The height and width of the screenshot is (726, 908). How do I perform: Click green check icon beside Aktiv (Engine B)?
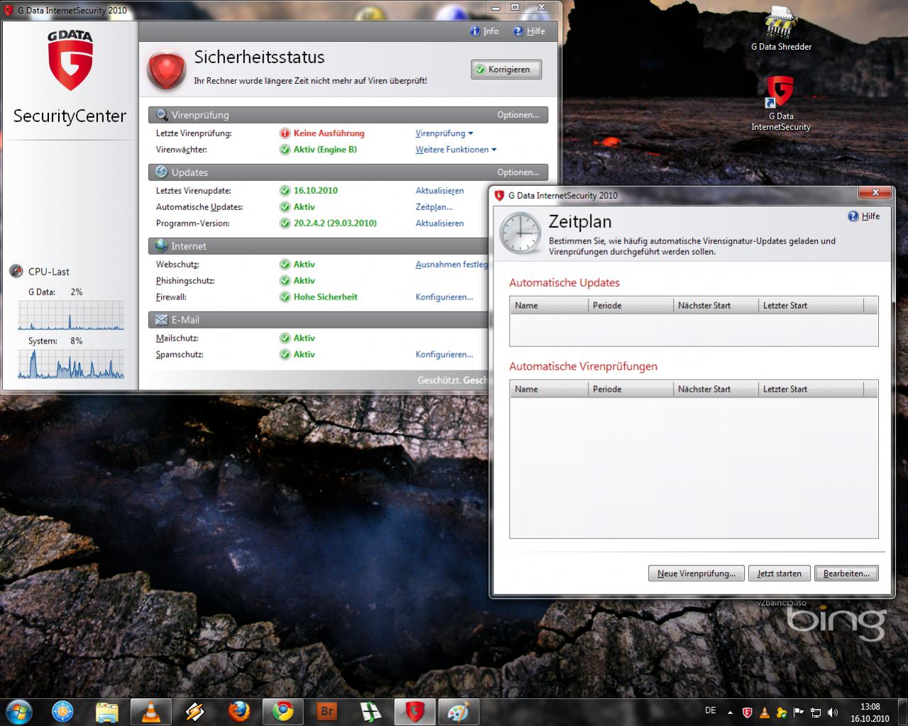(x=285, y=150)
